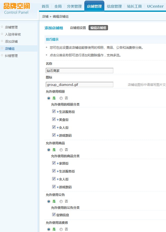
Task: Expand +游戏数码 under 相册分类
Action: coord(64,135)
